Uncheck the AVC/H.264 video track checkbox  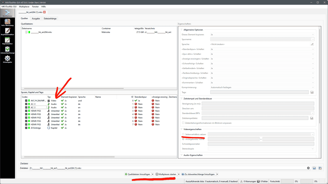coord(26,101)
